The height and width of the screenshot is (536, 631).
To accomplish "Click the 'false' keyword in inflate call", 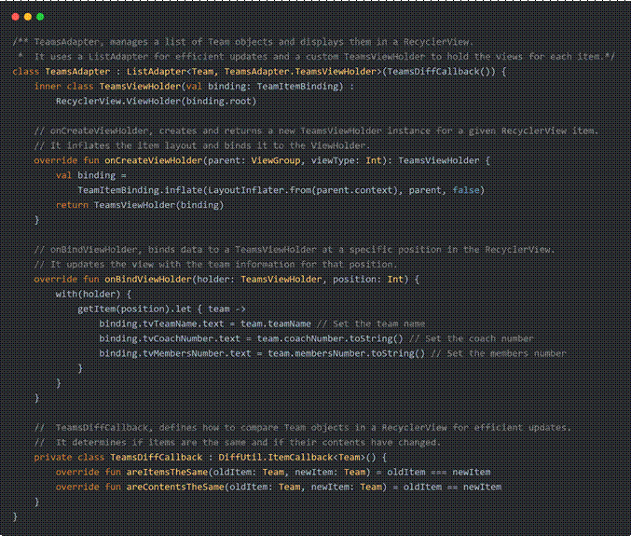I will coord(468,189).
